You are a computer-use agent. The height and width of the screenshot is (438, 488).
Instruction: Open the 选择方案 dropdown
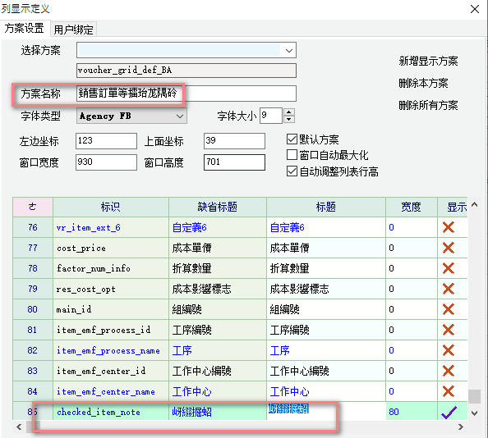tap(289, 50)
